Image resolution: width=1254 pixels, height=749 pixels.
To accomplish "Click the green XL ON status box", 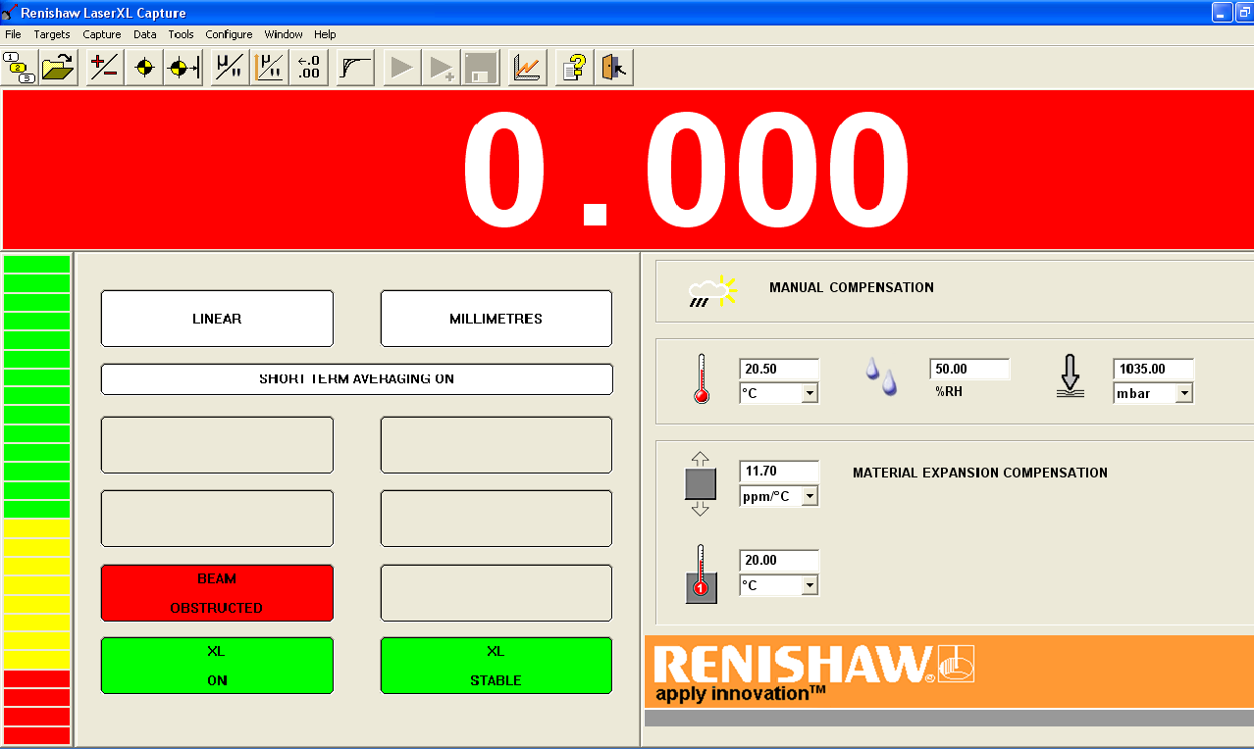I will [217, 666].
